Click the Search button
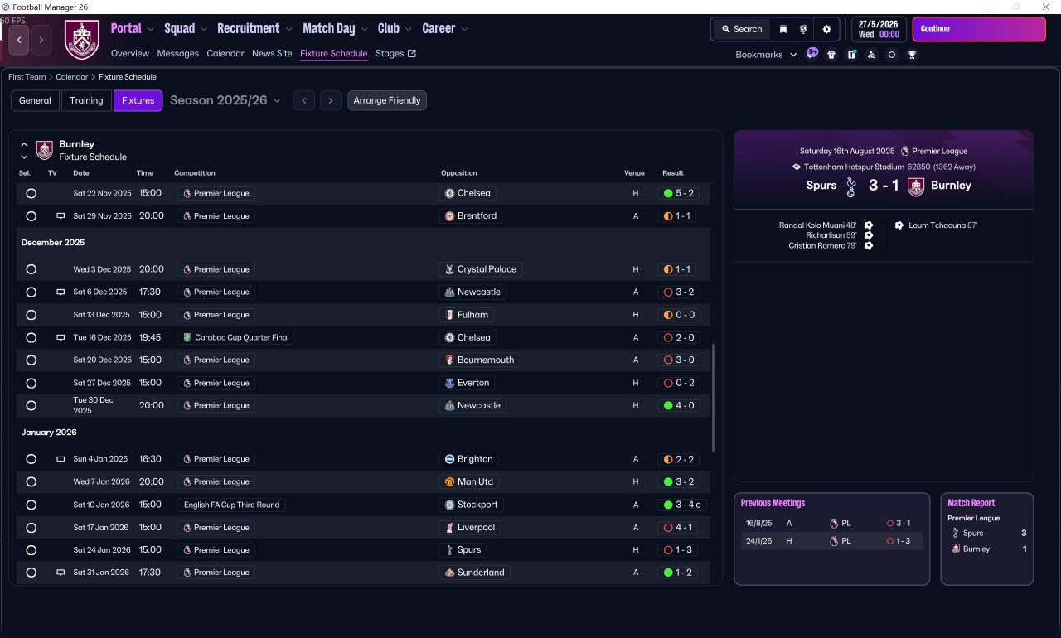Viewport: 1061px width, 638px height. (741, 29)
